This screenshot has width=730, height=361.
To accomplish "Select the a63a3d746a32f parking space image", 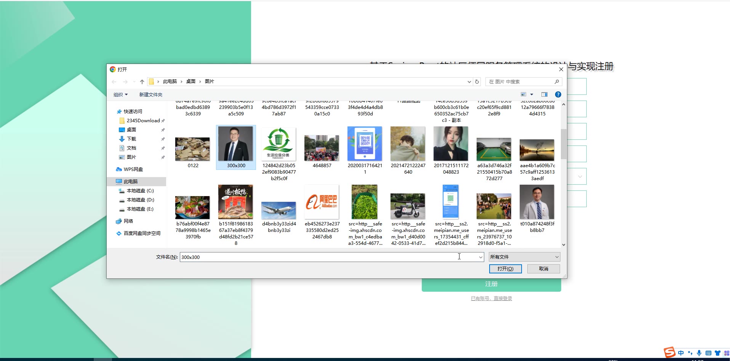I will click(494, 149).
